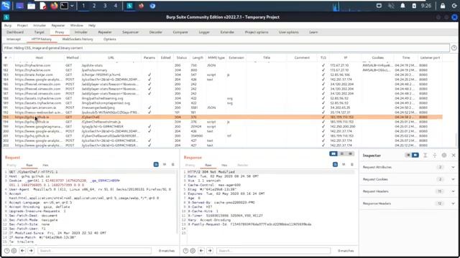Select the side-by-side request/response layout button
The height and width of the screenshot is (258, 460).
(x=333, y=153)
